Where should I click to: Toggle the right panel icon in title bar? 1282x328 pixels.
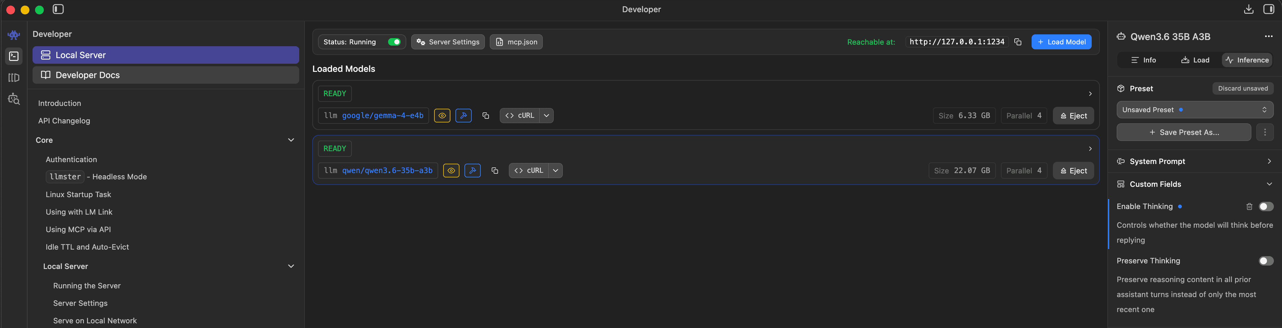1269,9
